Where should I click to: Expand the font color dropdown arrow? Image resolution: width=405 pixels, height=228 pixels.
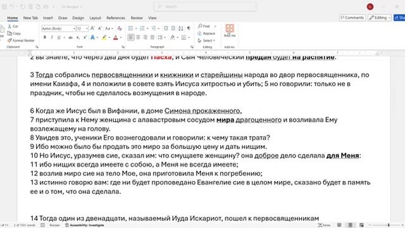click(x=121, y=37)
